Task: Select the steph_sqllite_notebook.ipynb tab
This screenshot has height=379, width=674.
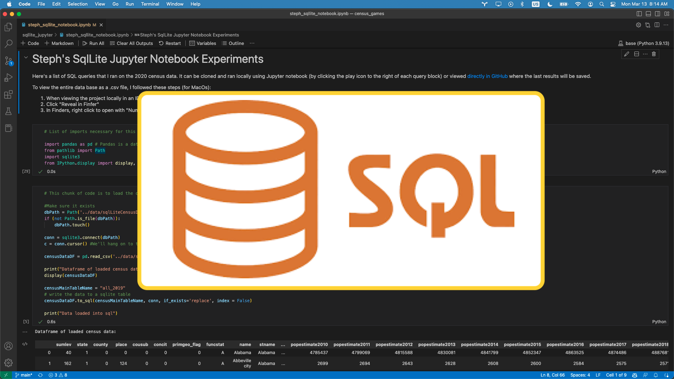Action: [60, 25]
